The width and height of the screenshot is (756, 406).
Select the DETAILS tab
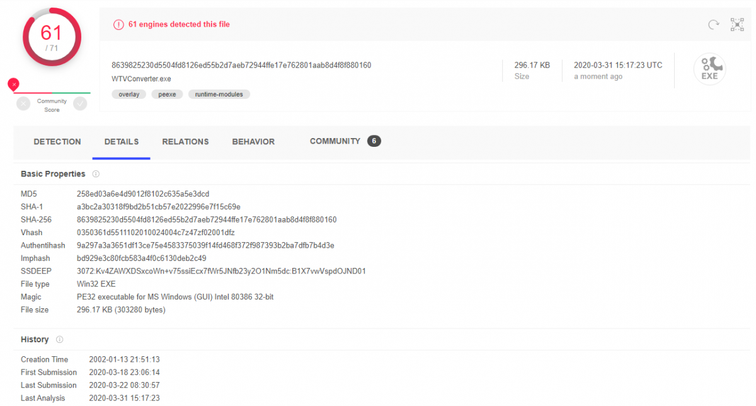point(122,142)
